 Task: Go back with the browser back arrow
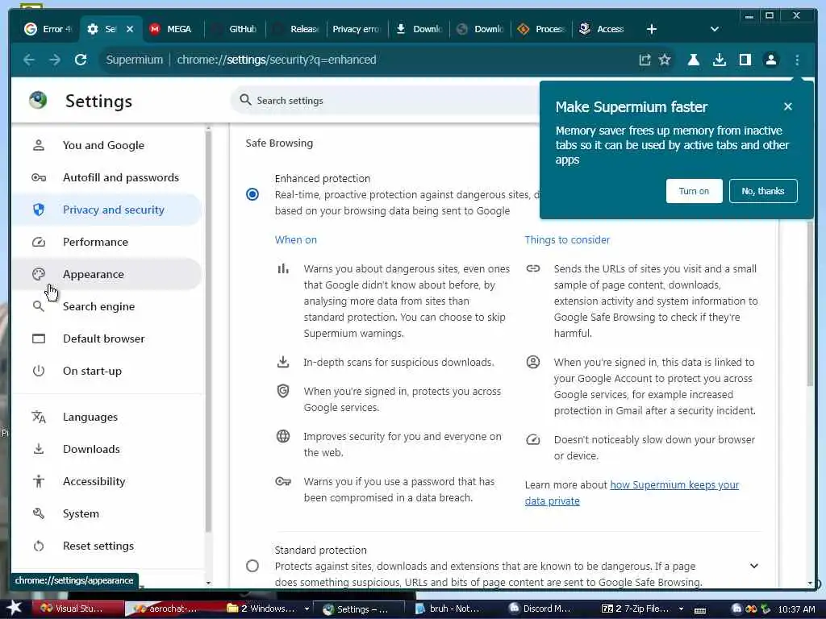click(x=29, y=60)
